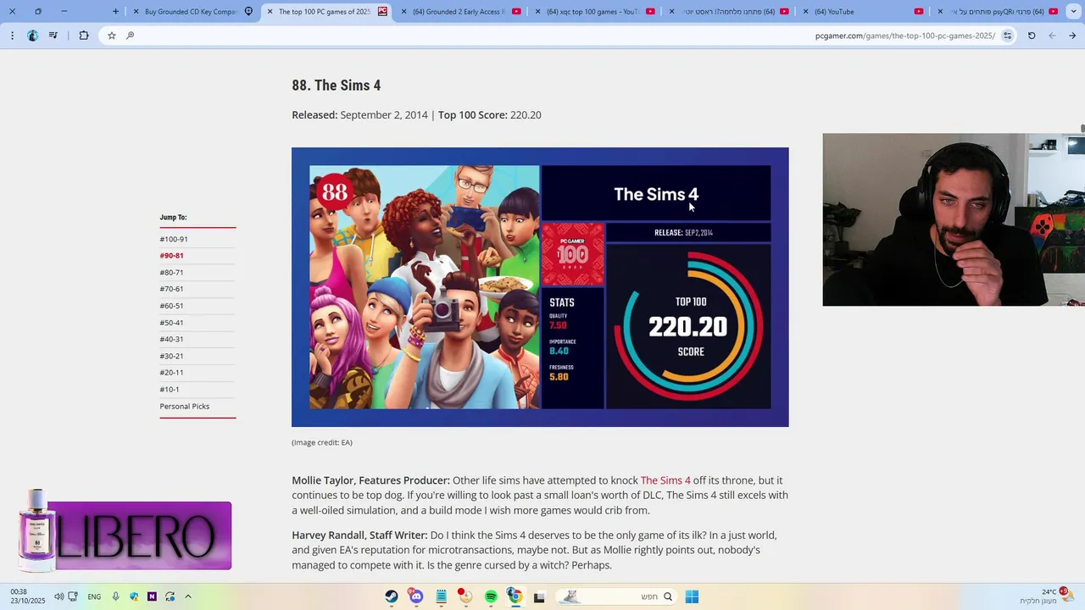This screenshot has width=1085, height=610.
Task: Open the media controls toolbar icon
Action: pos(53,36)
